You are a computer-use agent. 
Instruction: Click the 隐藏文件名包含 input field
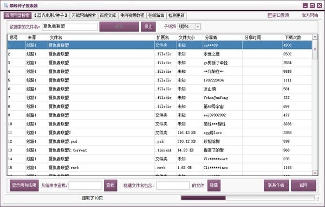click(x=173, y=186)
